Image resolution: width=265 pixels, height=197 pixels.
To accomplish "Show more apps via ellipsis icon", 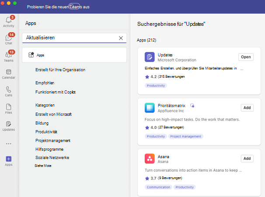I will (x=9, y=144).
